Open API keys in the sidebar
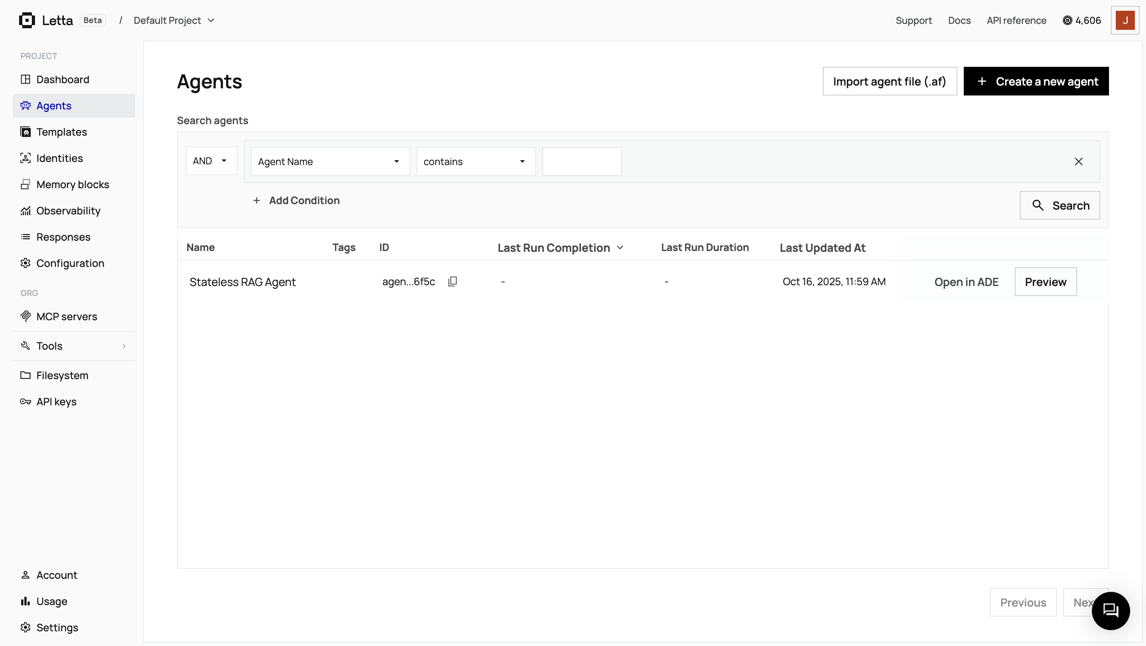This screenshot has width=1146, height=646. coord(56,401)
